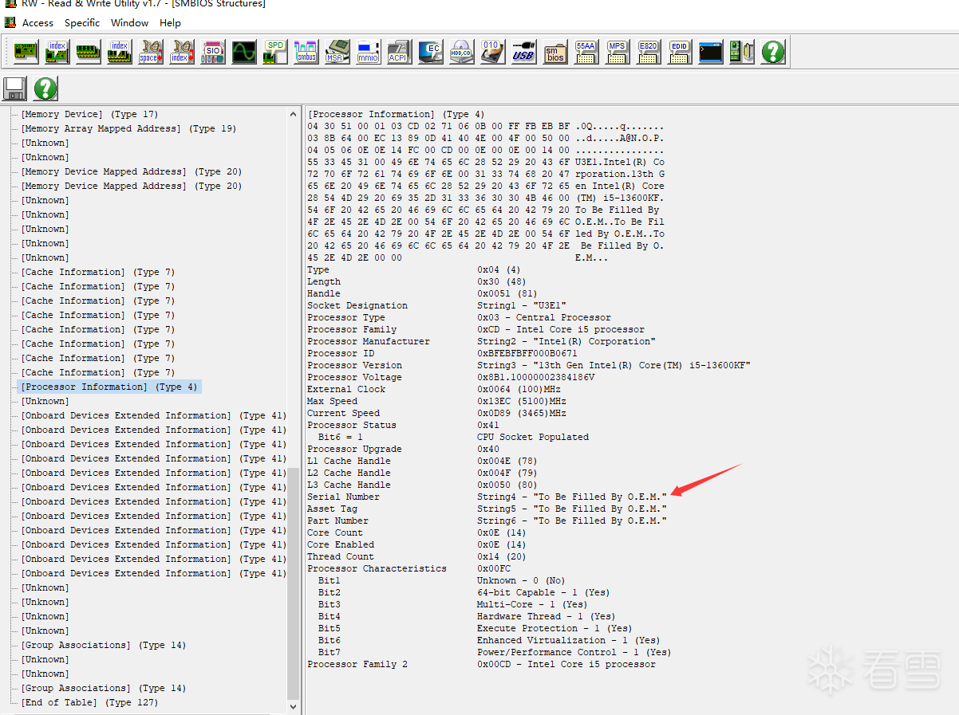The width and height of the screenshot is (959, 715).
Task: Open the SMBIOS structures tool
Action: [554, 53]
